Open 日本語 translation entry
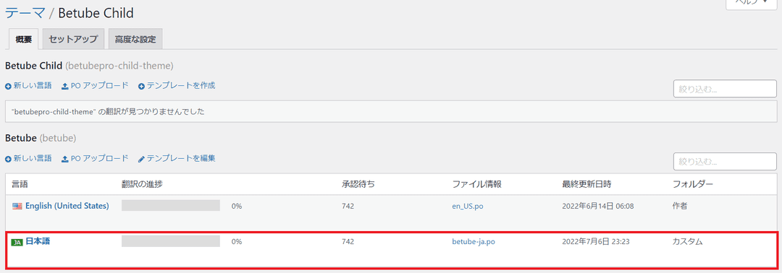This screenshot has width=782, height=273. click(x=38, y=241)
